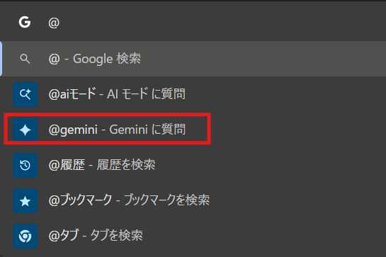Choose the @aiモード suggestion row
The width and height of the screenshot is (386, 257).
(193, 94)
